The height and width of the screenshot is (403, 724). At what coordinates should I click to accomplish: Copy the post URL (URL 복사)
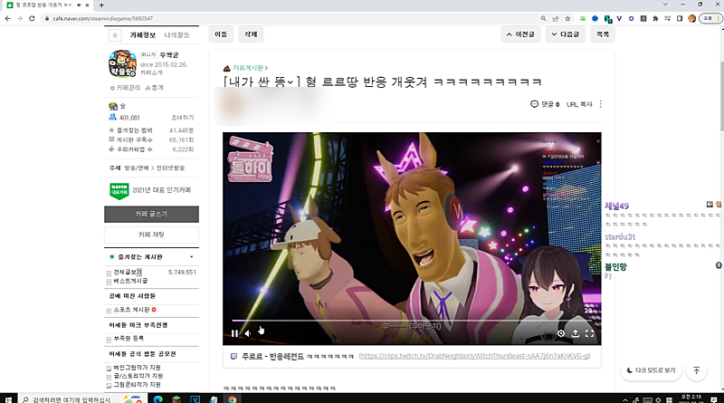coord(579,104)
